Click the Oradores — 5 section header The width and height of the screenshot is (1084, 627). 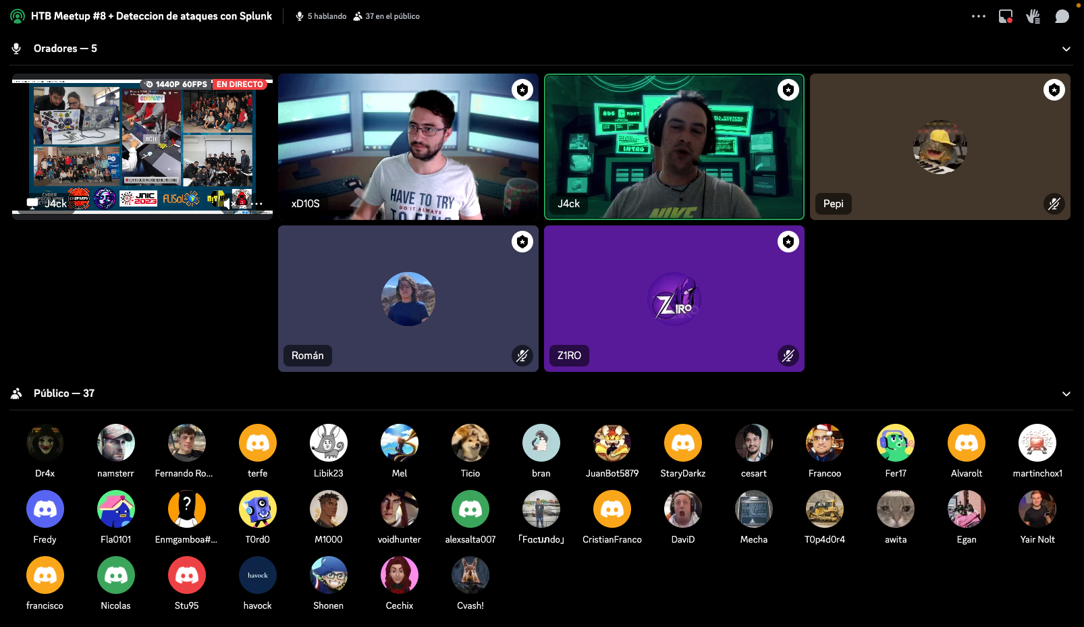(x=65, y=49)
